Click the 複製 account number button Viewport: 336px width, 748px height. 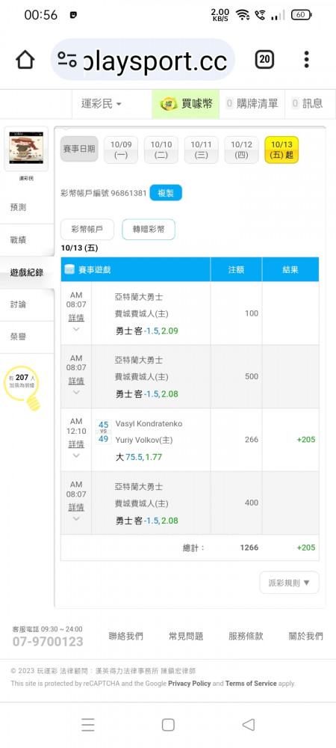coord(166,193)
